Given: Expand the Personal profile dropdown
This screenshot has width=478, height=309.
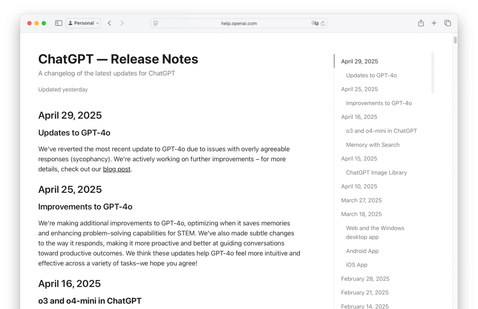Looking at the screenshot, I should click(x=83, y=23).
